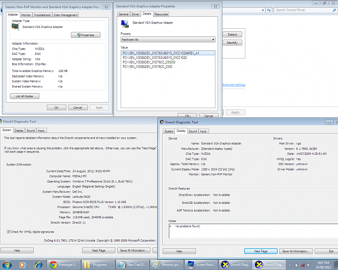Switch to New Text D... Notepad window
Viewport: 338px width, 270px height.
coord(132,265)
